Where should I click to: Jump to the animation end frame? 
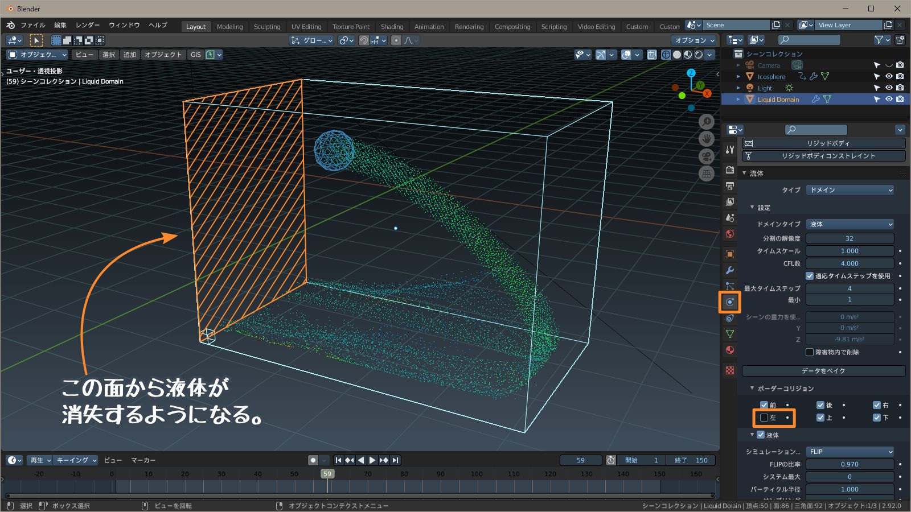(395, 460)
